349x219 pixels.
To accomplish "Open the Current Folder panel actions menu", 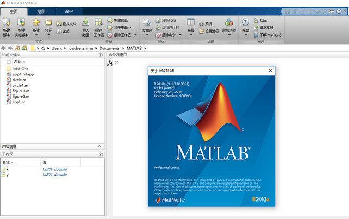I will (x=100, y=55).
